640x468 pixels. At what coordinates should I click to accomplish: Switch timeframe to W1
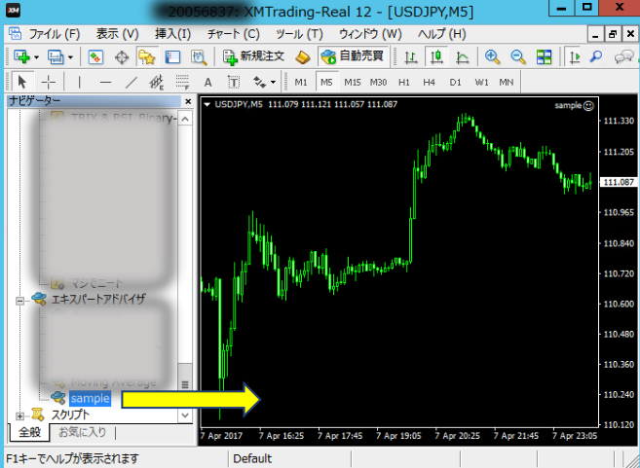481,83
